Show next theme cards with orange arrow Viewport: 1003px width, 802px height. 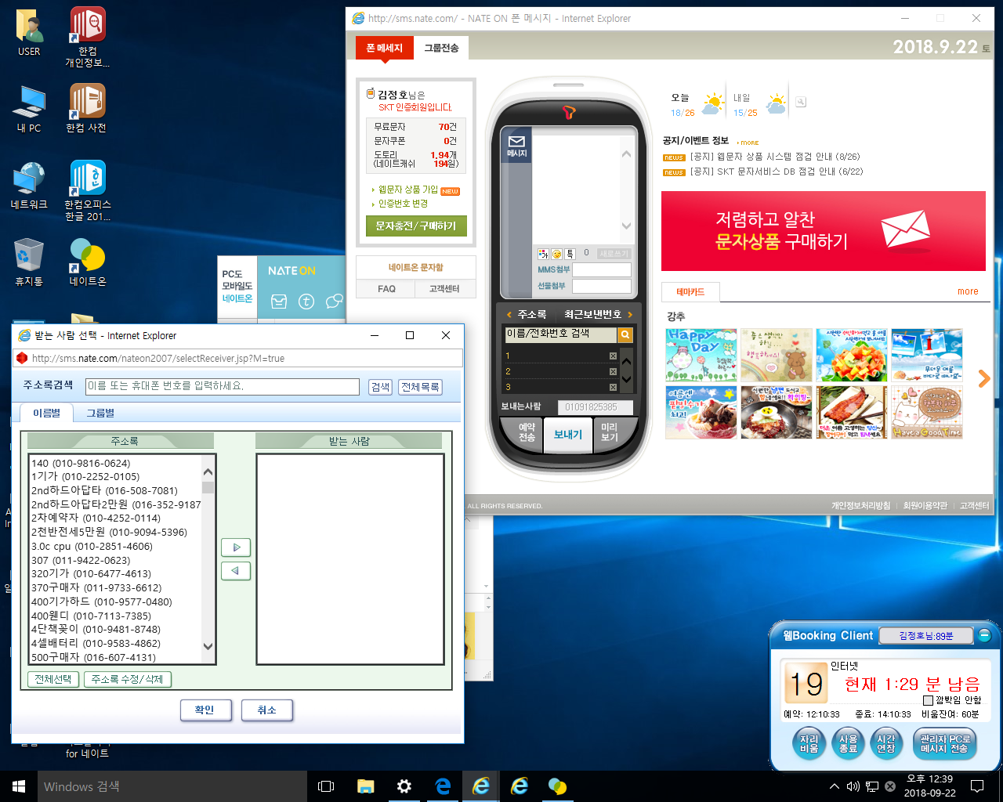point(984,379)
